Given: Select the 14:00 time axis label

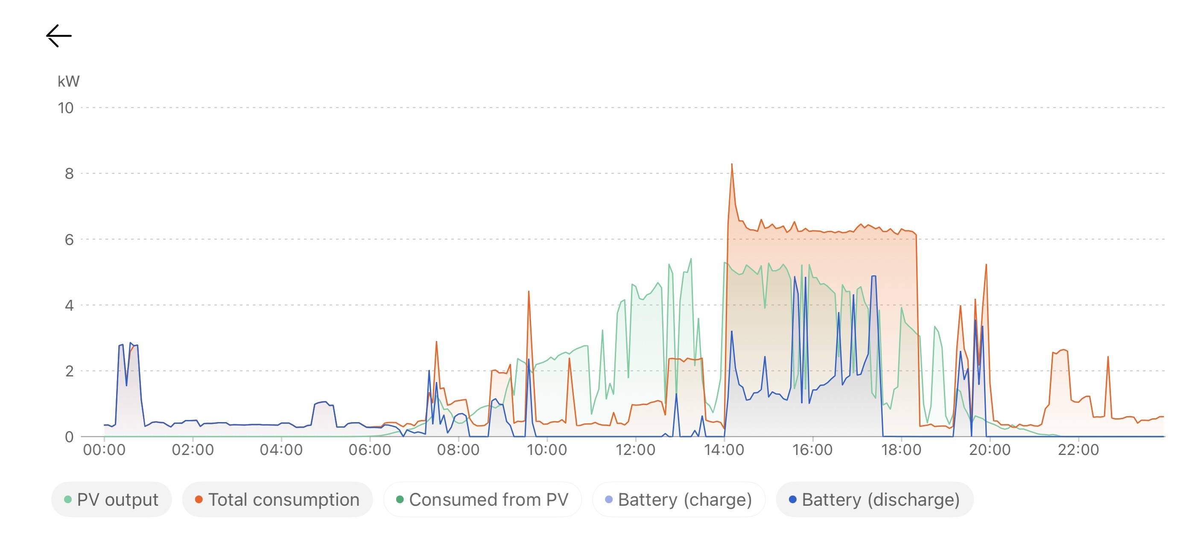Looking at the screenshot, I should click(724, 449).
